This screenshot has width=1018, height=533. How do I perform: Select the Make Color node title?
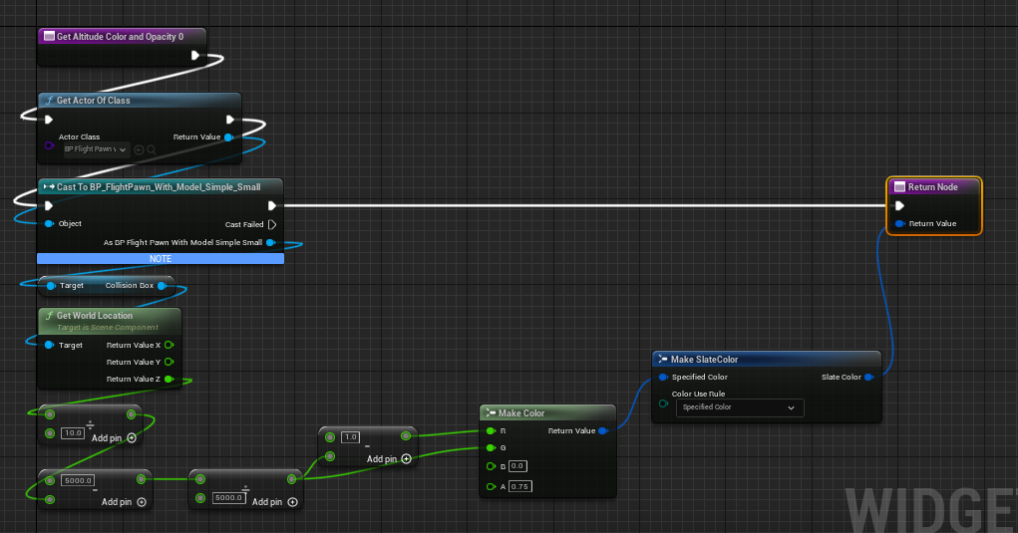pyautogui.click(x=521, y=413)
